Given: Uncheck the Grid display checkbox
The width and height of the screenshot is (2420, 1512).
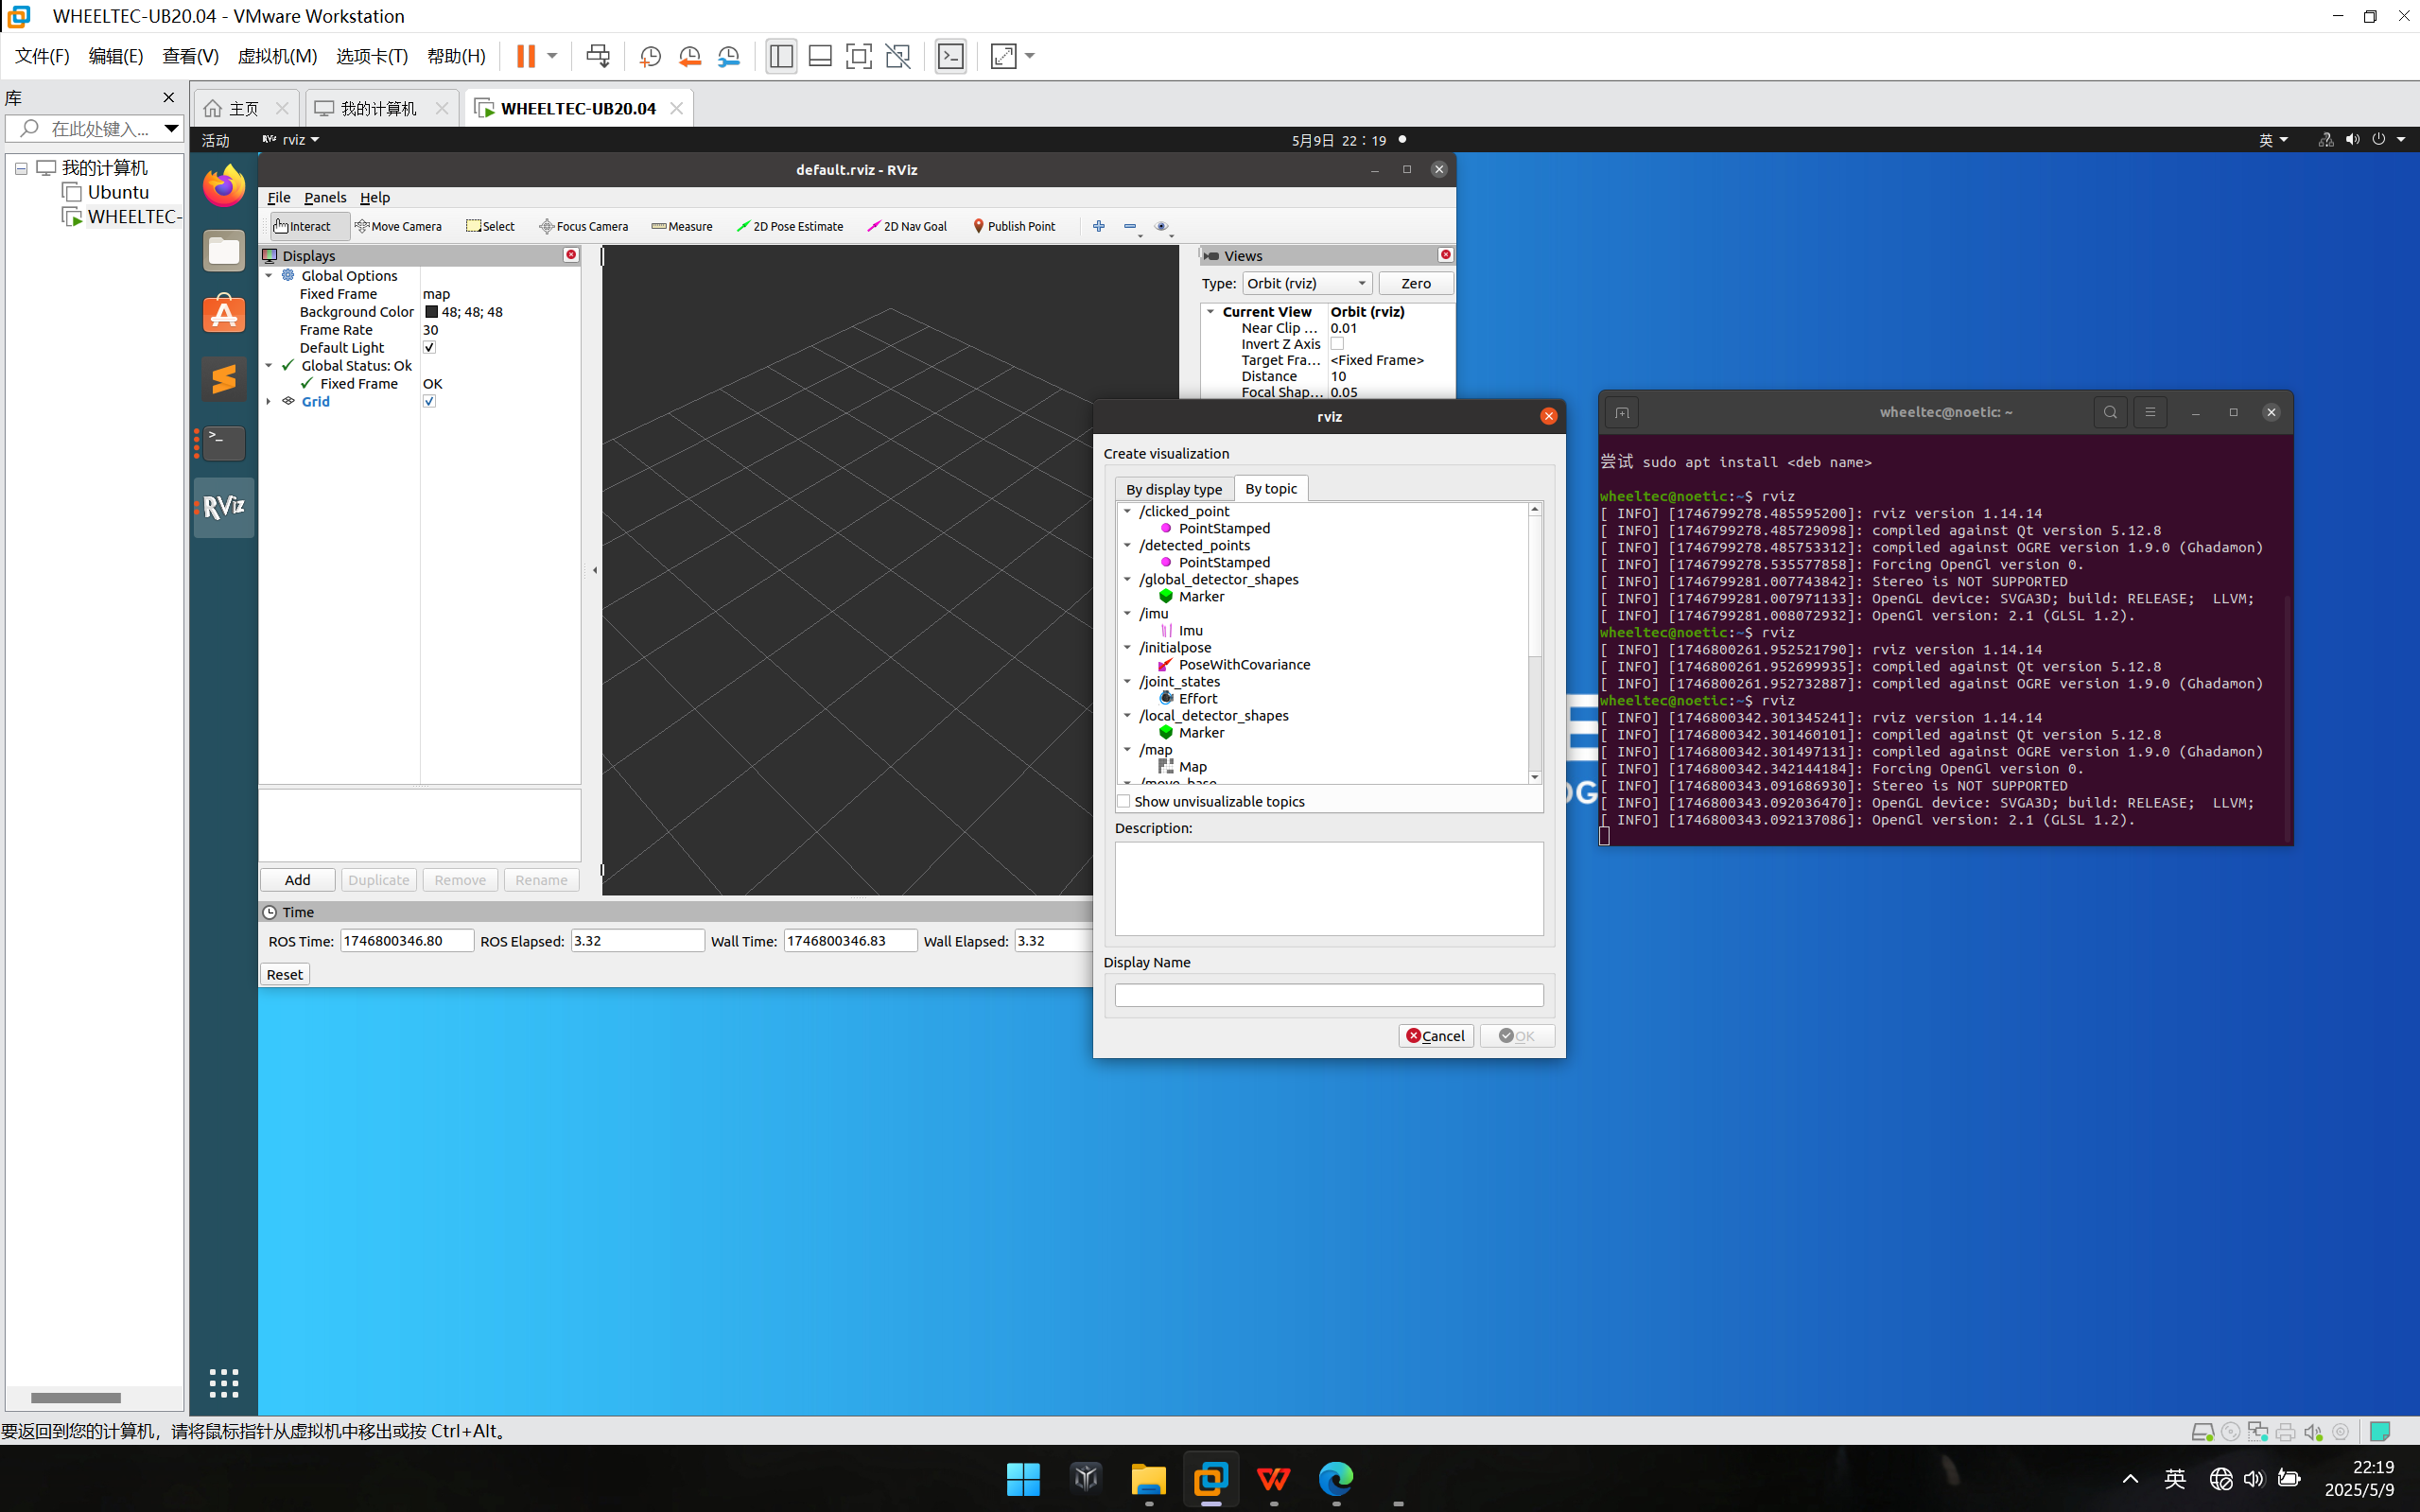Looking at the screenshot, I should tap(429, 401).
